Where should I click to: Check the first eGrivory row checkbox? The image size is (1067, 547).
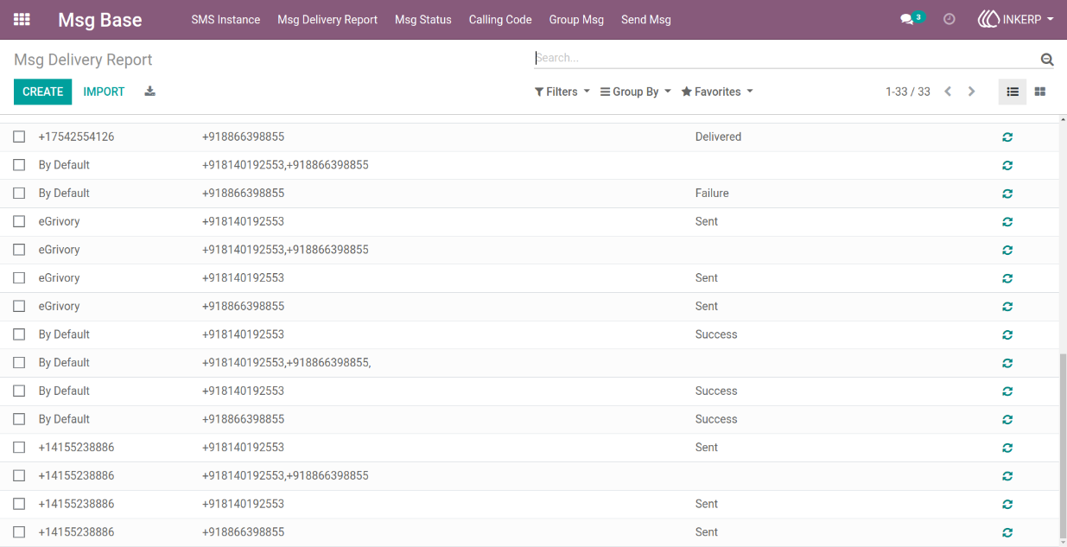19,221
